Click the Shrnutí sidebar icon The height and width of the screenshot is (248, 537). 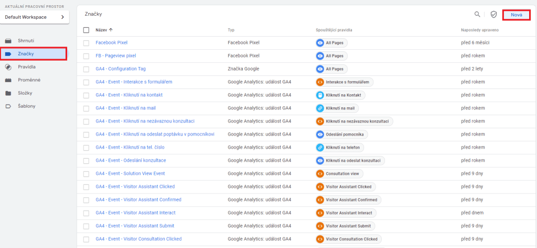8,41
